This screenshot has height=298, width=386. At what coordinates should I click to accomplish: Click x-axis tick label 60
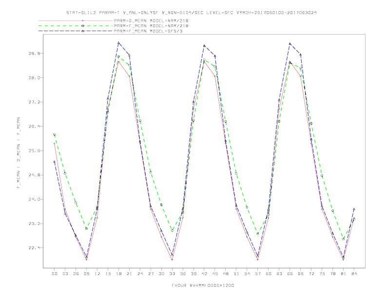click(x=269, y=274)
